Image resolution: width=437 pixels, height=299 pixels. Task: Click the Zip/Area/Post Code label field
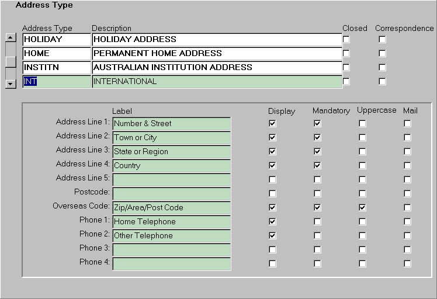point(171,208)
